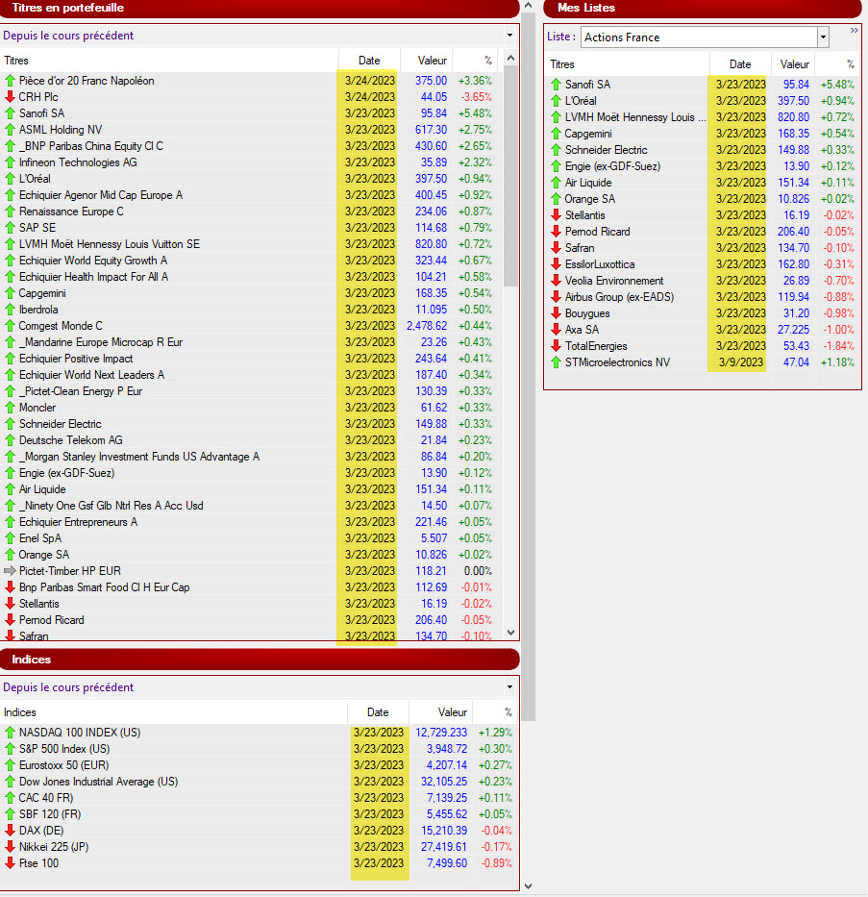Image resolution: width=868 pixels, height=897 pixels.
Task: Click the red arrow next to Ftse 100
Action: [x=10, y=863]
